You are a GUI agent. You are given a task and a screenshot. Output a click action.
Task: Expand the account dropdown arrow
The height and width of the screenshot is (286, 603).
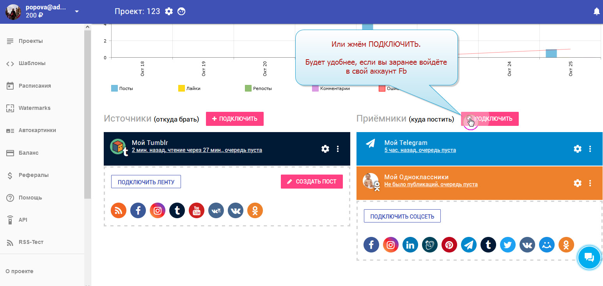77,11
